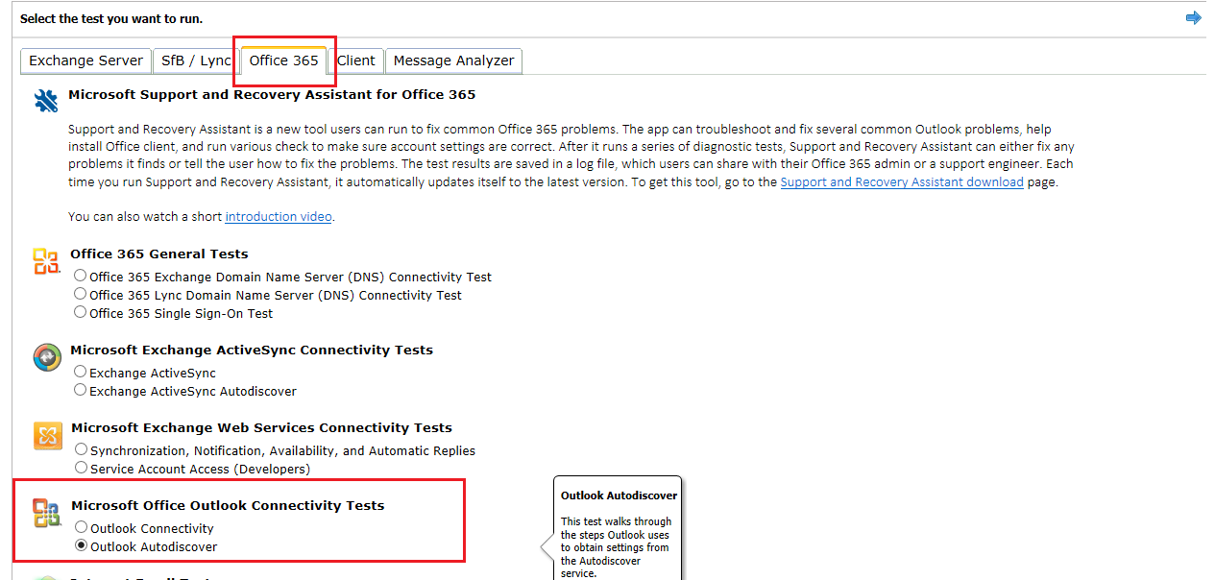Click the blue next arrow icon
Image resolution: width=1215 pixels, height=580 pixels.
1194,17
